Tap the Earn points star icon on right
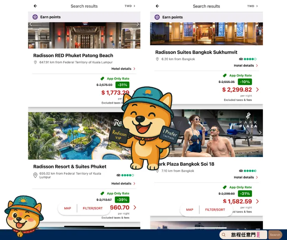Image resolution: width=287 pixels, height=240 pixels. [x=157, y=17]
